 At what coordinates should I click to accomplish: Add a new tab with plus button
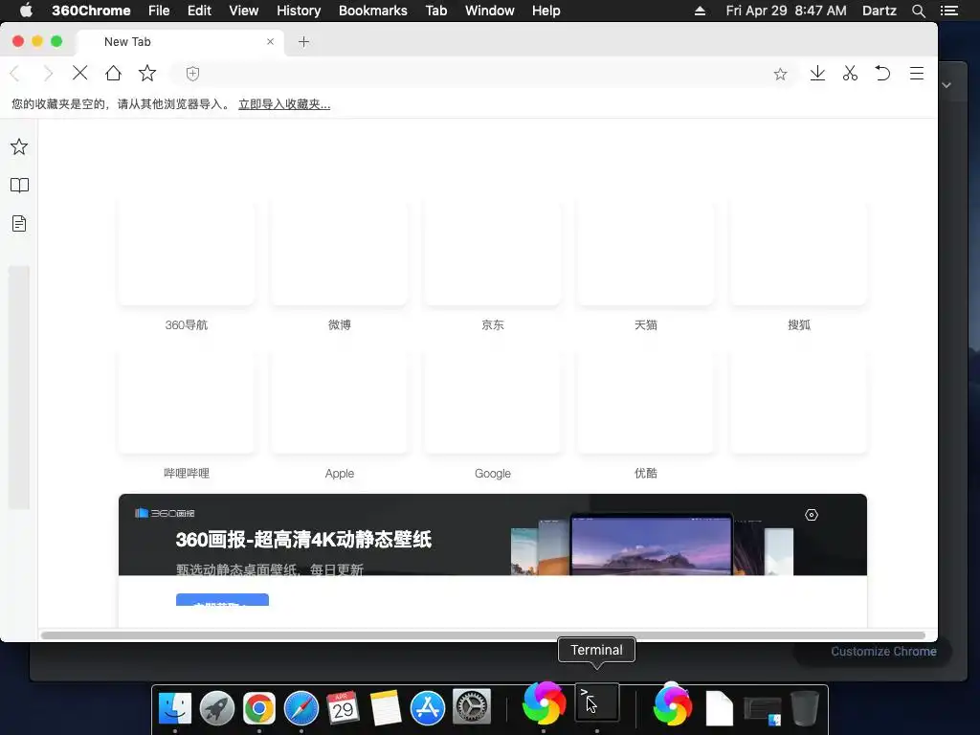pyautogui.click(x=303, y=42)
